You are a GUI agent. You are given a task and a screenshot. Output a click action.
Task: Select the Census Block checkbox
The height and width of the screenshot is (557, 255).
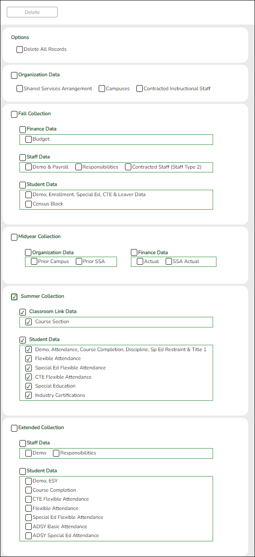(x=28, y=204)
